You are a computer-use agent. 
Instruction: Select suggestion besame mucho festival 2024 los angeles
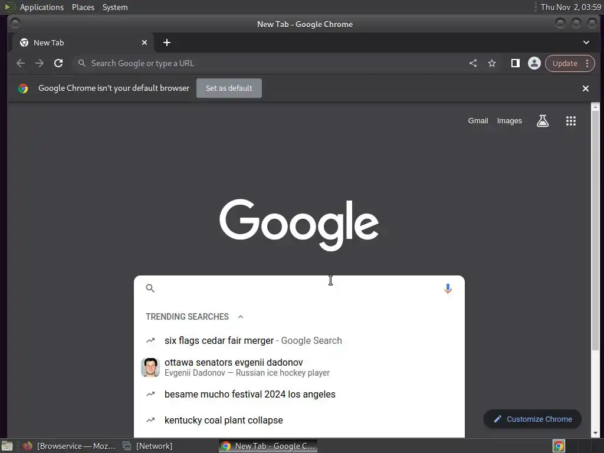tap(299, 394)
